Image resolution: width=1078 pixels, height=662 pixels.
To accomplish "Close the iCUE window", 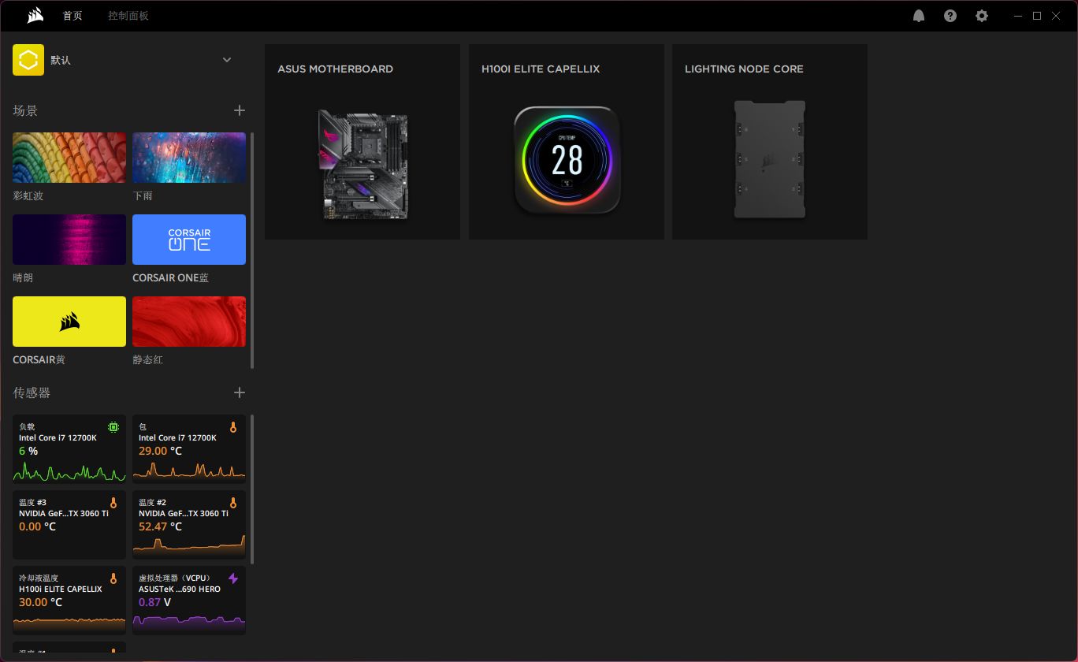I will (1057, 16).
